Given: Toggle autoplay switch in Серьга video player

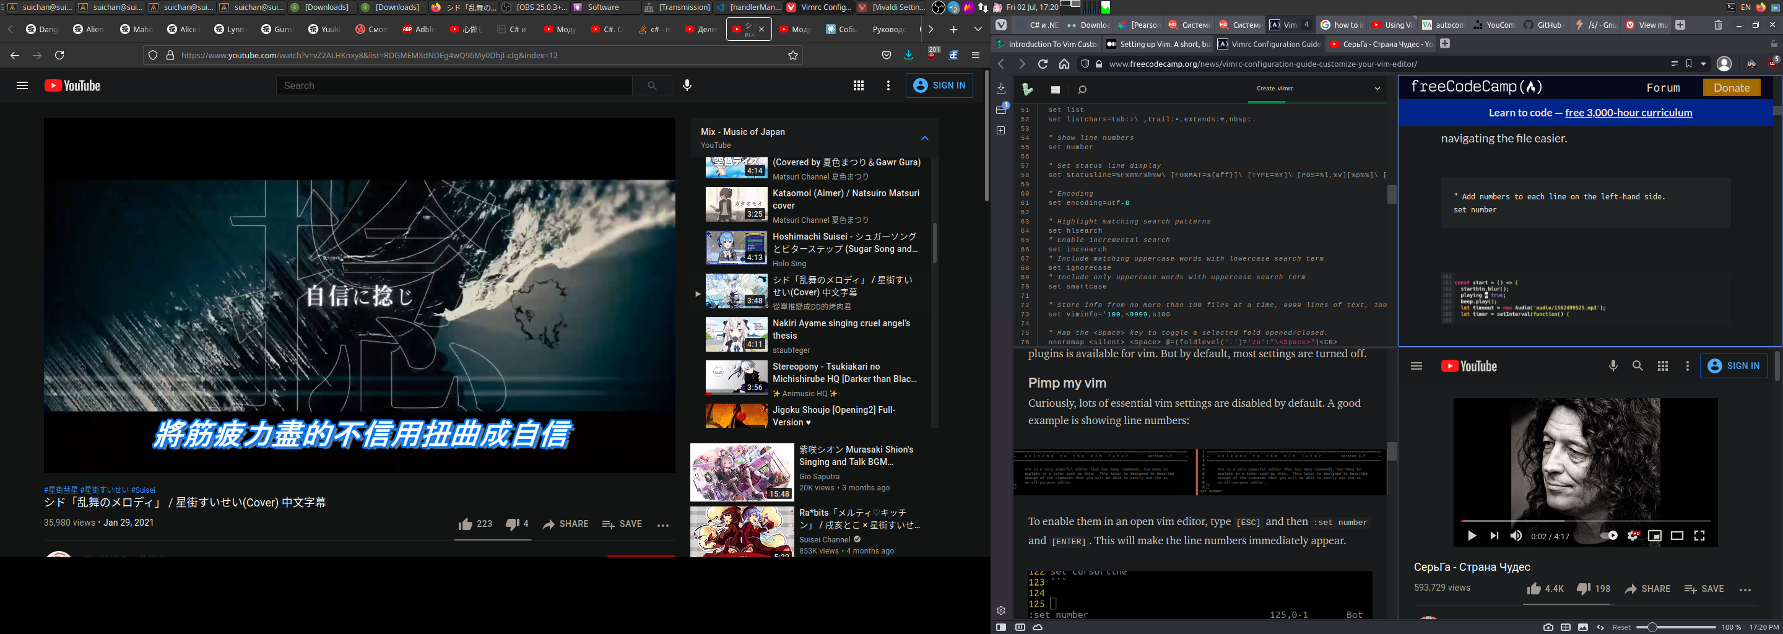Looking at the screenshot, I should (1609, 536).
